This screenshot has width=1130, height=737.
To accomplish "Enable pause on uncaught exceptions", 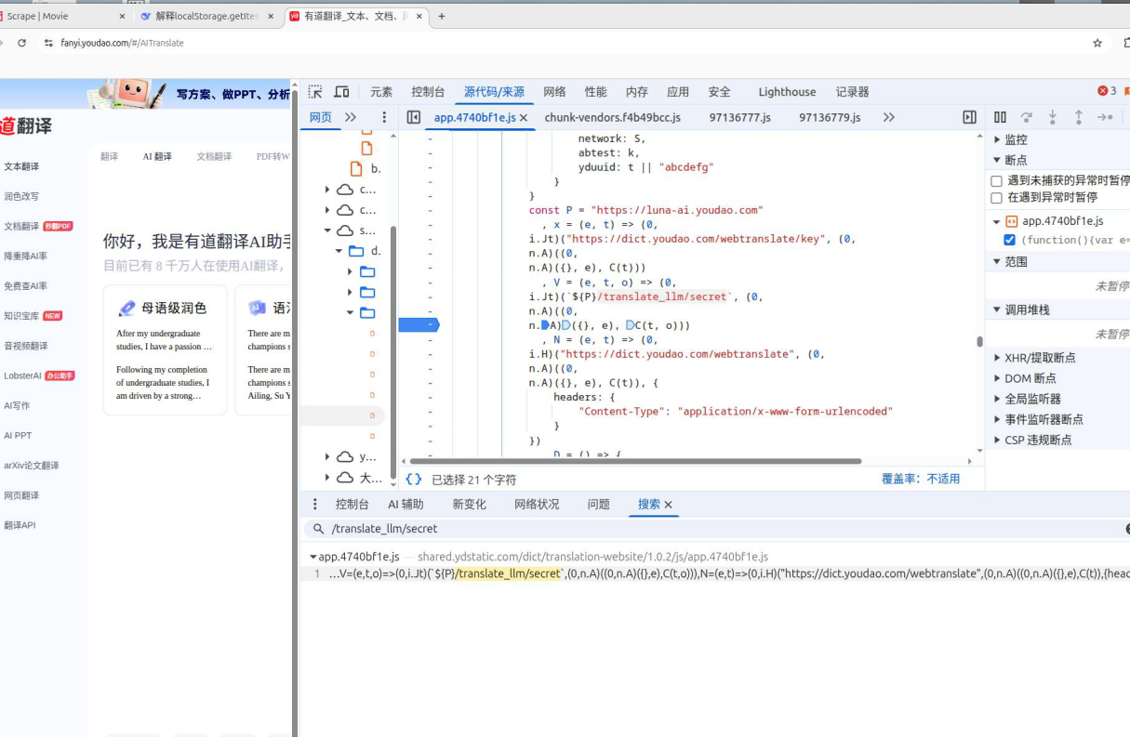I will (x=997, y=181).
